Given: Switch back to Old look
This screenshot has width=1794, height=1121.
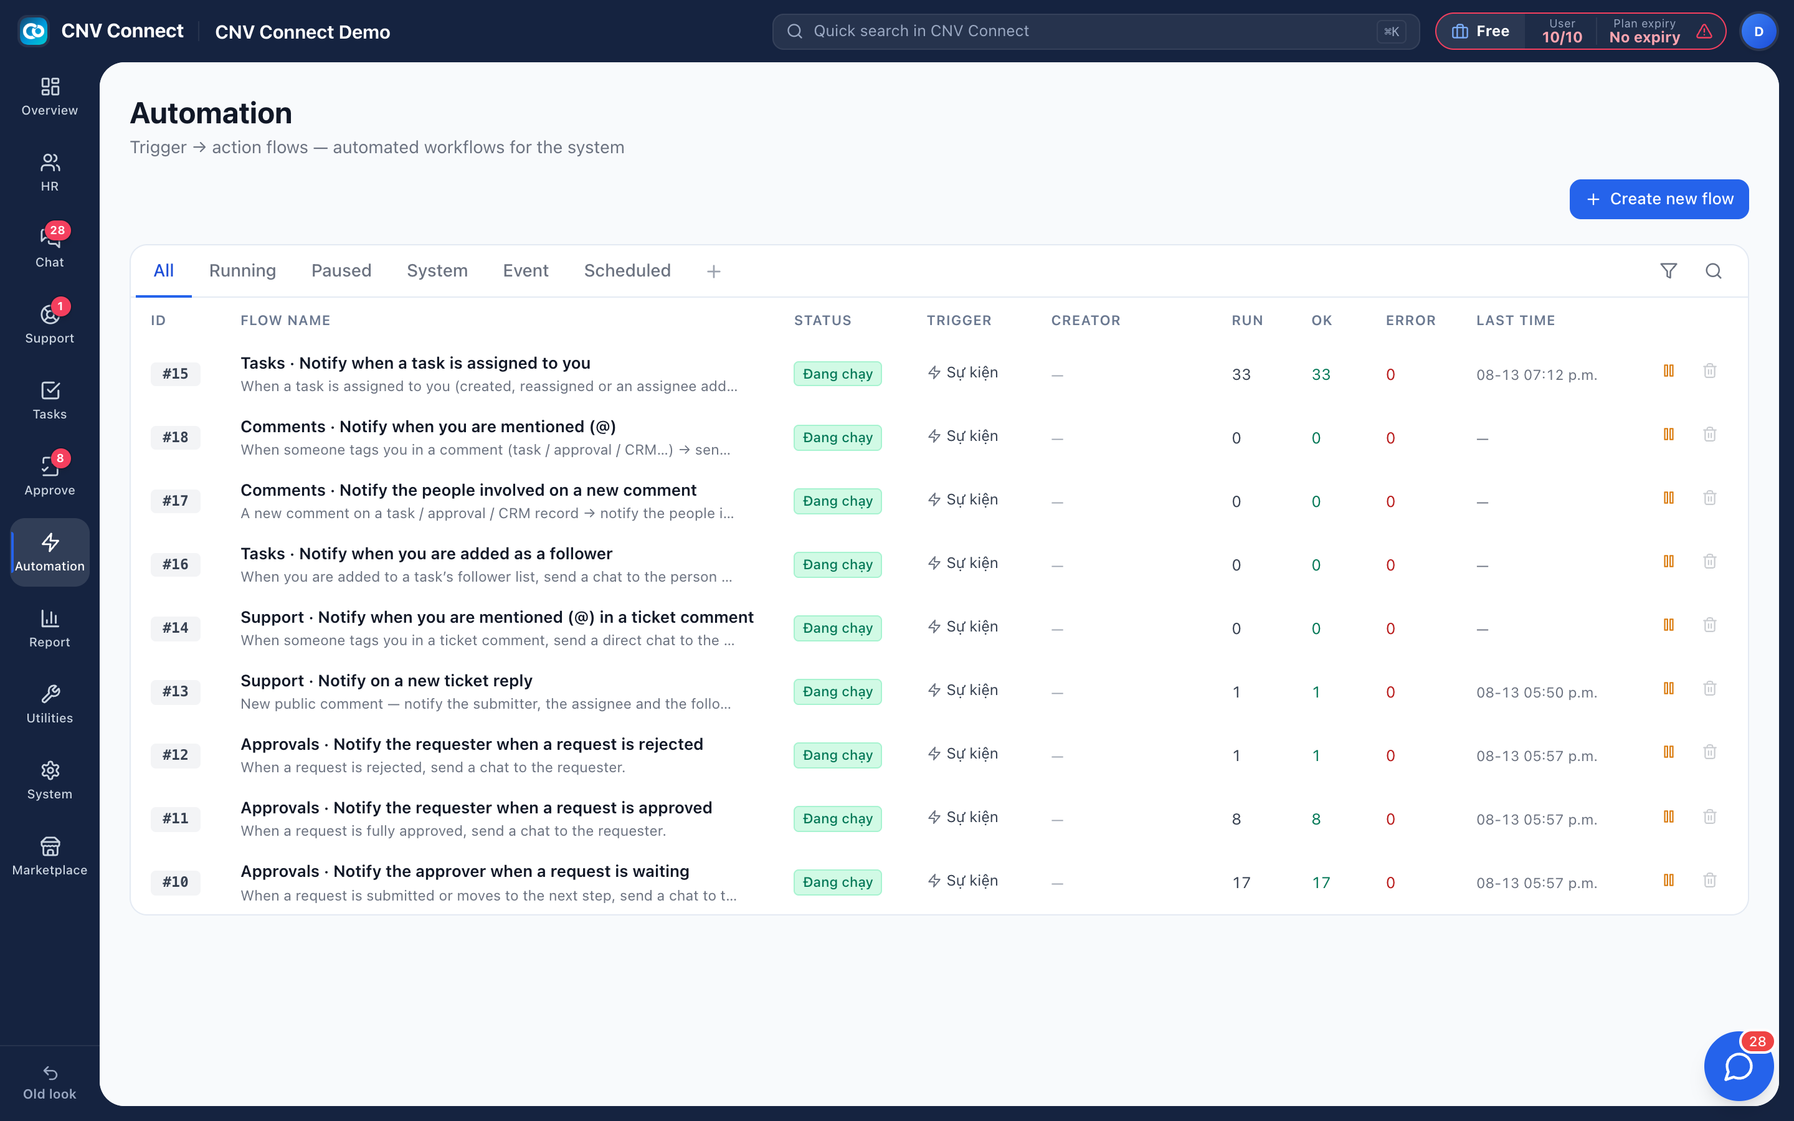Looking at the screenshot, I should click(x=50, y=1082).
